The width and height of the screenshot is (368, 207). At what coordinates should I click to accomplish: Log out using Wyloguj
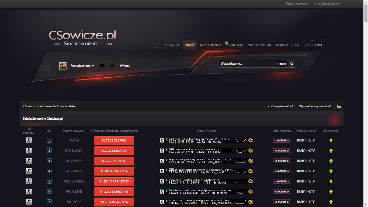click(125, 66)
